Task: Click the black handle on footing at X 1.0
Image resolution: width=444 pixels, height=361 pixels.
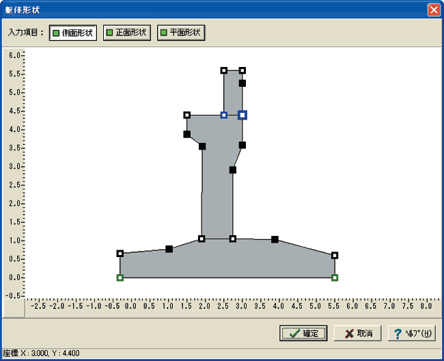Action: [169, 249]
